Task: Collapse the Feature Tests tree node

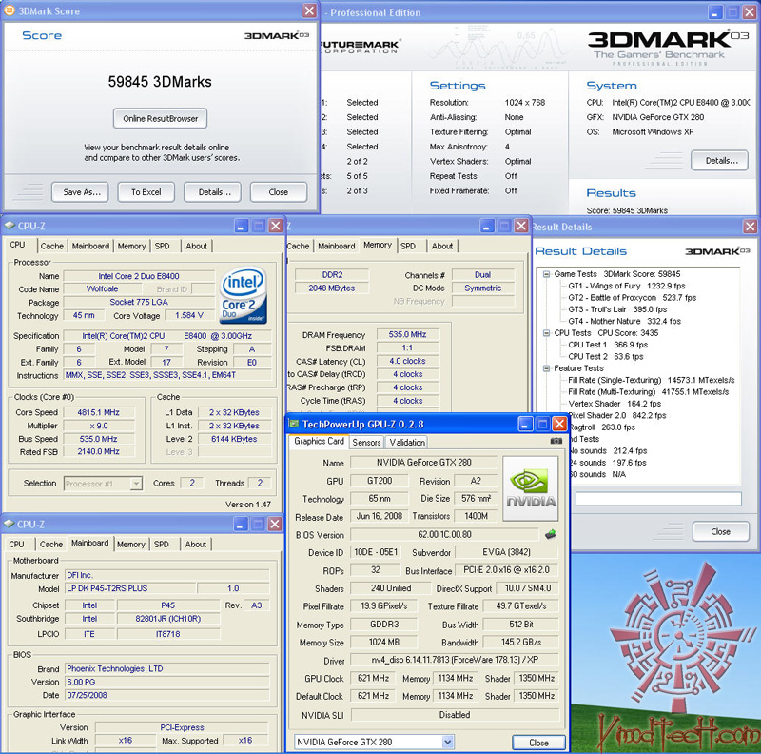Action: (x=546, y=368)
